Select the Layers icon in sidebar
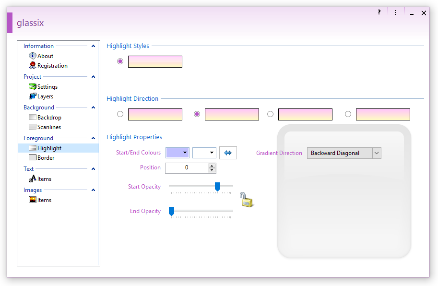This screenshot has width=438, height=286. point(33,96)
